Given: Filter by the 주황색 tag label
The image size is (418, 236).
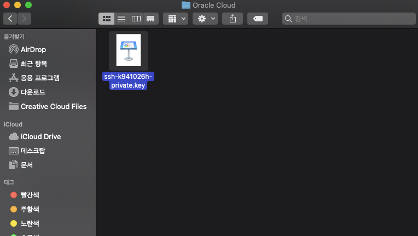Looking at the screenshot, I should tap(30, 209).
